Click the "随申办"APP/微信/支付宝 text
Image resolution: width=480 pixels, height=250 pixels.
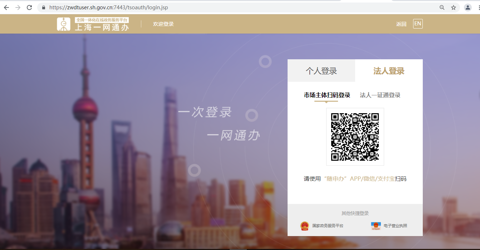click(x=359, y=179)
